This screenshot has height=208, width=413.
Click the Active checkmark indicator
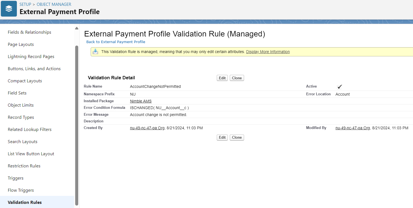pos(339,87)
